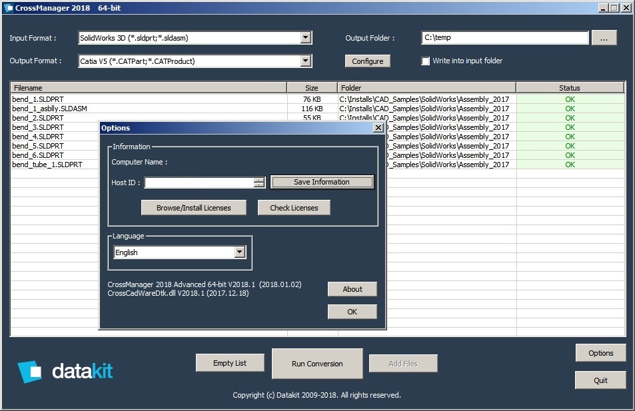Image resolution: width=635 pixels, height=411 pixels.
Task: Open the Output Format dropdown
Action: (306, 61)
